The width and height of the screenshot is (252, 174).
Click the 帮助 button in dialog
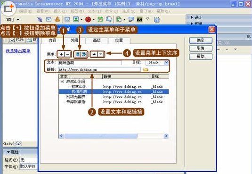pyautogui.click(x=201, y=56)
